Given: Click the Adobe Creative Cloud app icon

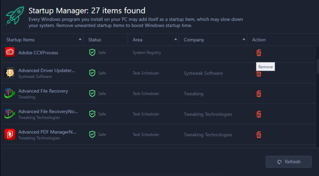Looking at the screenshot, I should click(x=9, y=52).
